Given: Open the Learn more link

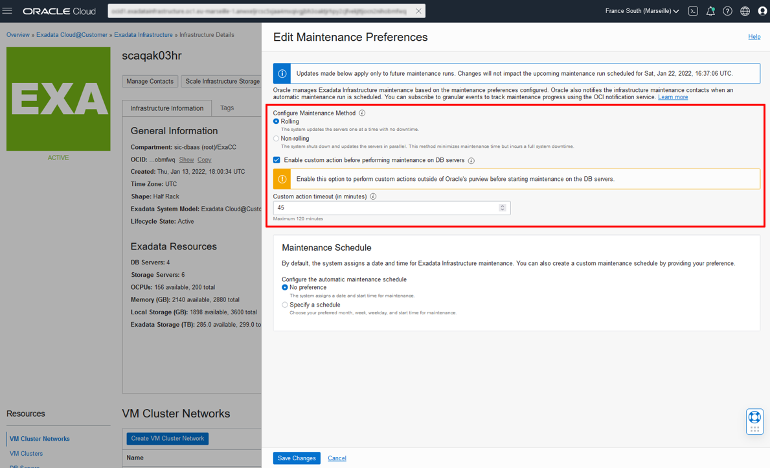Looking at the screenshot, I should click(673, 97).
